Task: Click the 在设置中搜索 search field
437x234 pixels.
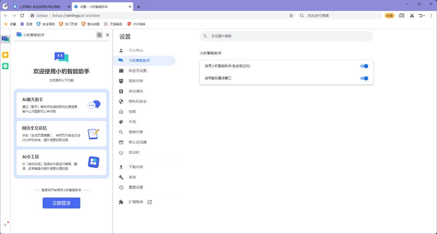Action: (x=287, y=36)
